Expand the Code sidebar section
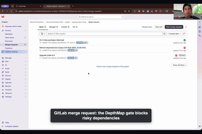This screenshot has height=134, width=202. point(14,69)
